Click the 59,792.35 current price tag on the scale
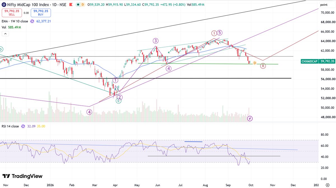The image size is (336, 188). (x=327, y=61)
